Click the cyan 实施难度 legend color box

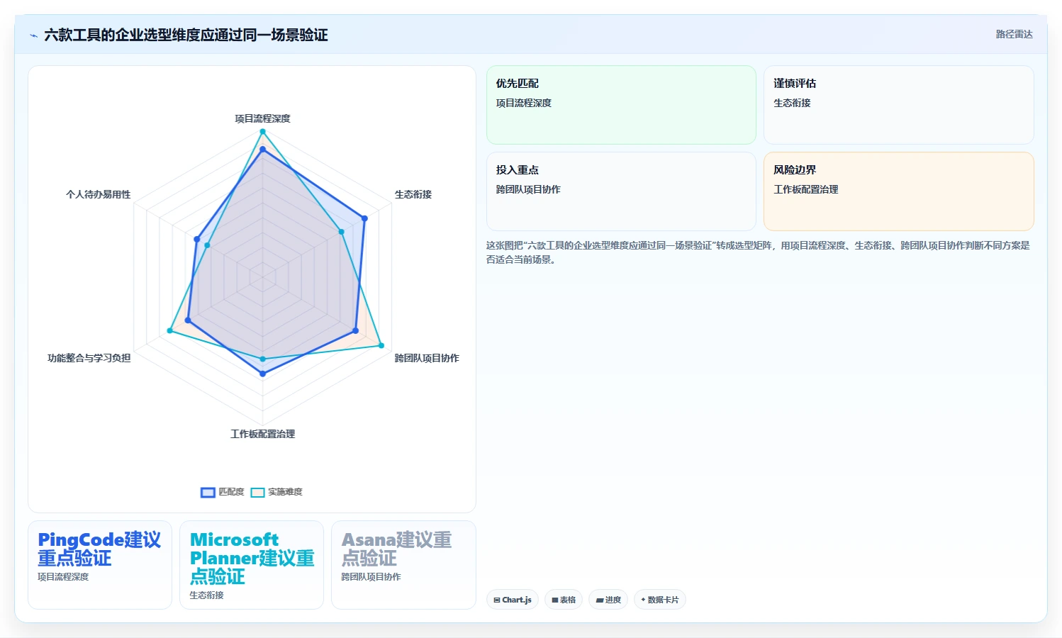(258, 492)
